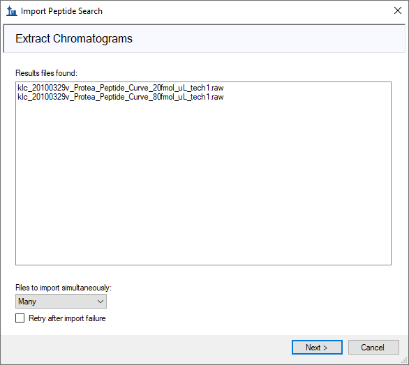Click the 'Files to import simultaneously:' label
The height and width of the screenshot is (365, 409).
pyautogui.click(x=64, y=288)
